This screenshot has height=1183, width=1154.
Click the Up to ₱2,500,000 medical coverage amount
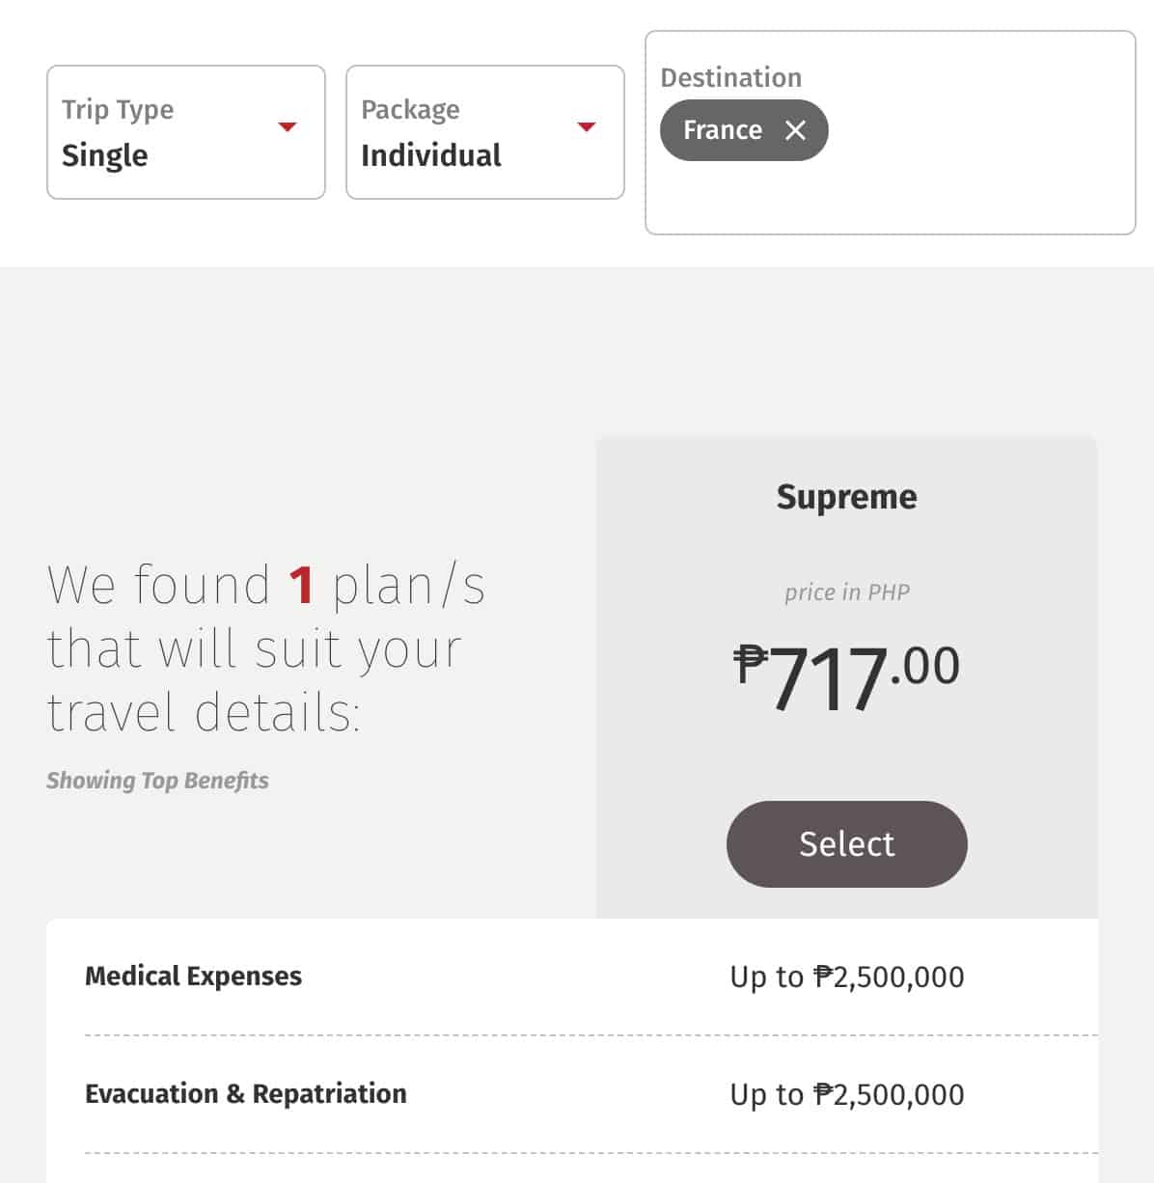[x=846, y=977]
